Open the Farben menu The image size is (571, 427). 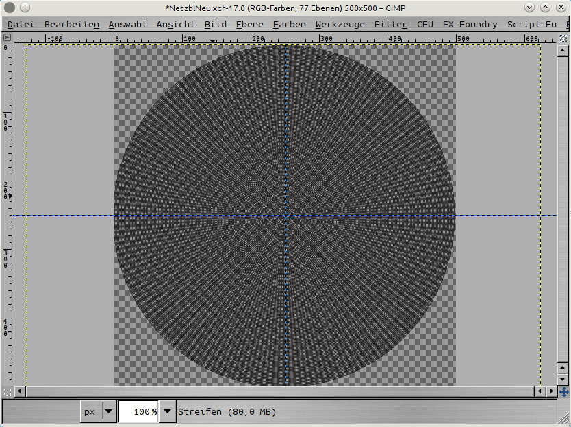289,24
